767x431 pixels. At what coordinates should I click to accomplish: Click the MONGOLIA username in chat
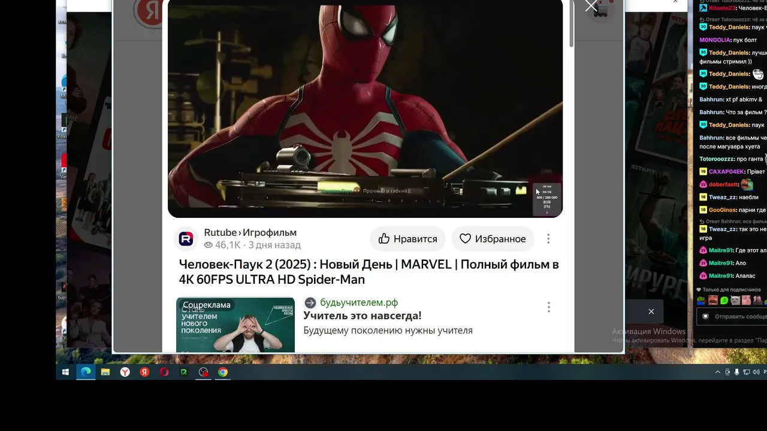click(714, 40)
